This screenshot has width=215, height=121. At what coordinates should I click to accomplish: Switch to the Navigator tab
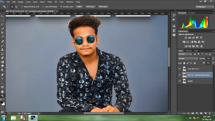point(192,13)
